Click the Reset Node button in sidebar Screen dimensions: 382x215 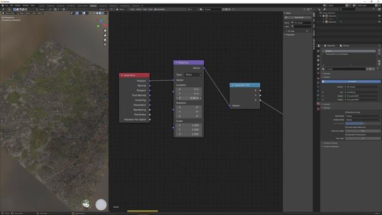298,17
